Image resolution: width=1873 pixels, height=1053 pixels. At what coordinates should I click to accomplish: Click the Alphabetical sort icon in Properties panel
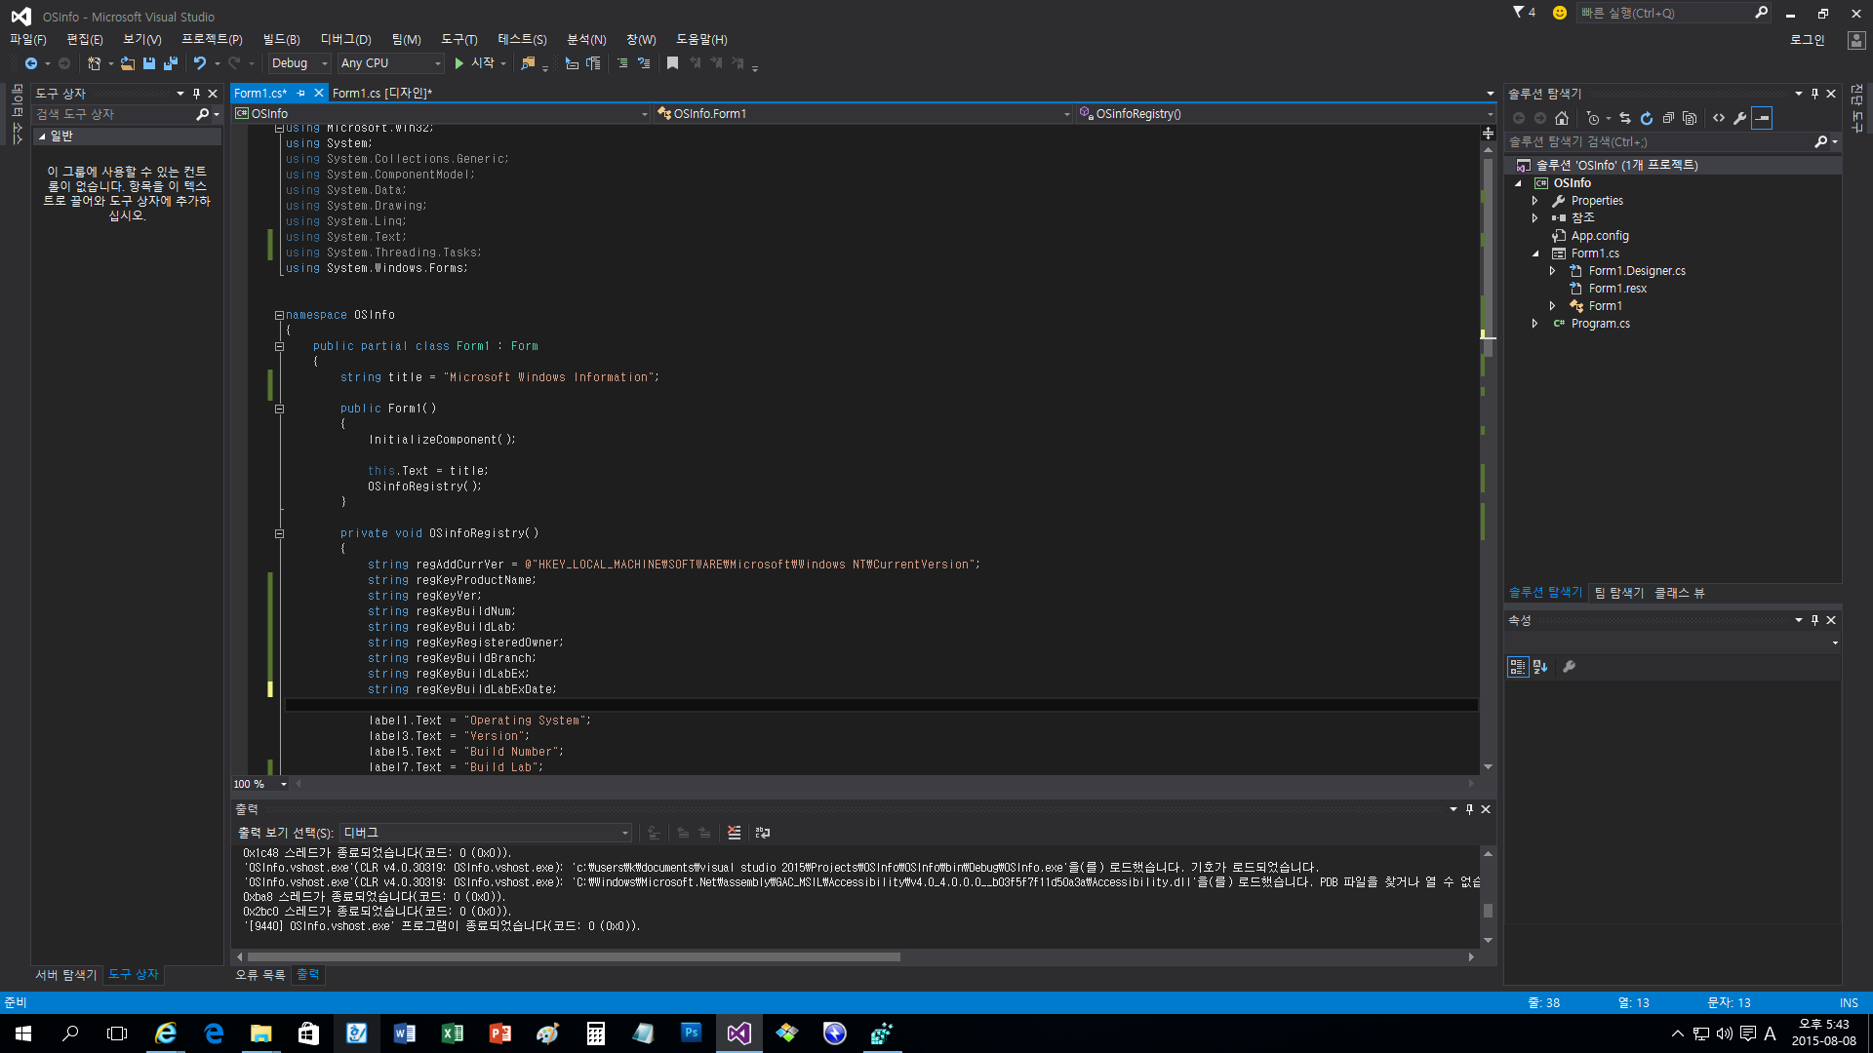(1540, 667)
